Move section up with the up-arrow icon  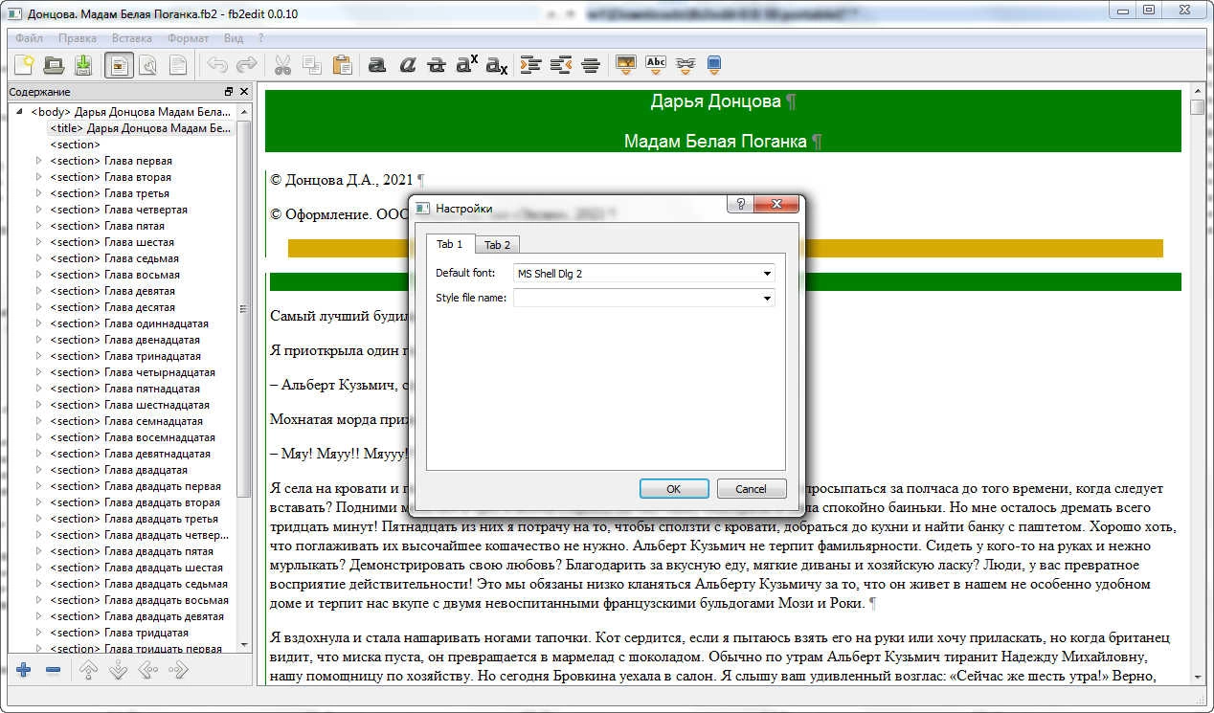coord(89,671)
